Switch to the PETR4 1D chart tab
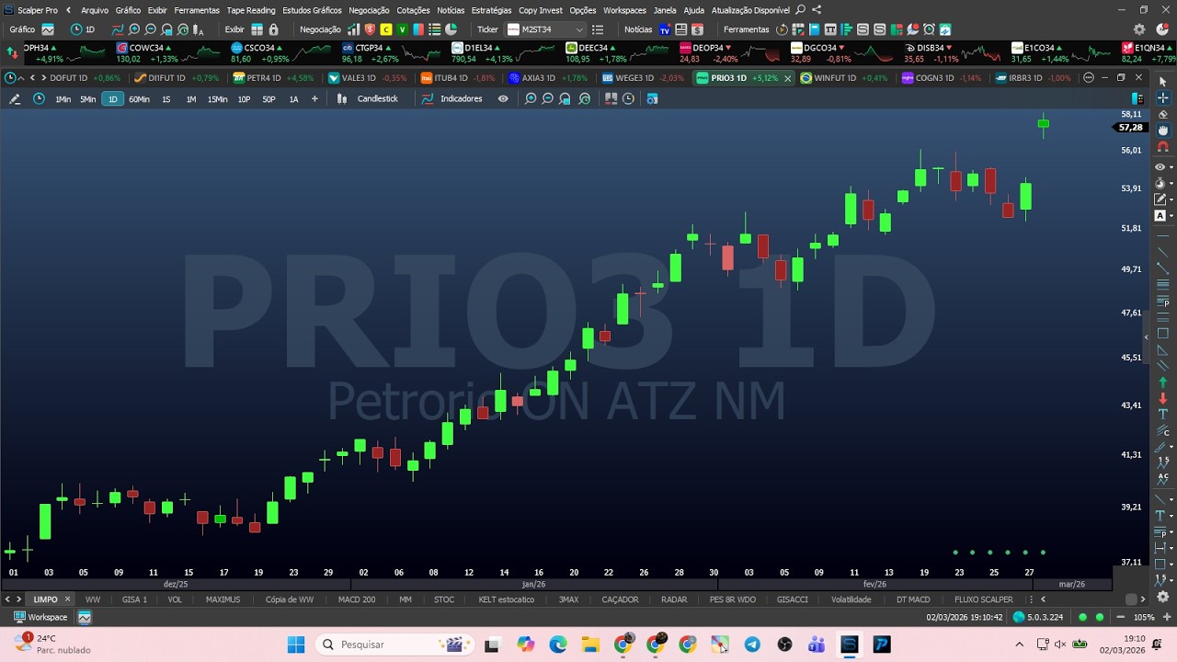 tap(272, 78)
